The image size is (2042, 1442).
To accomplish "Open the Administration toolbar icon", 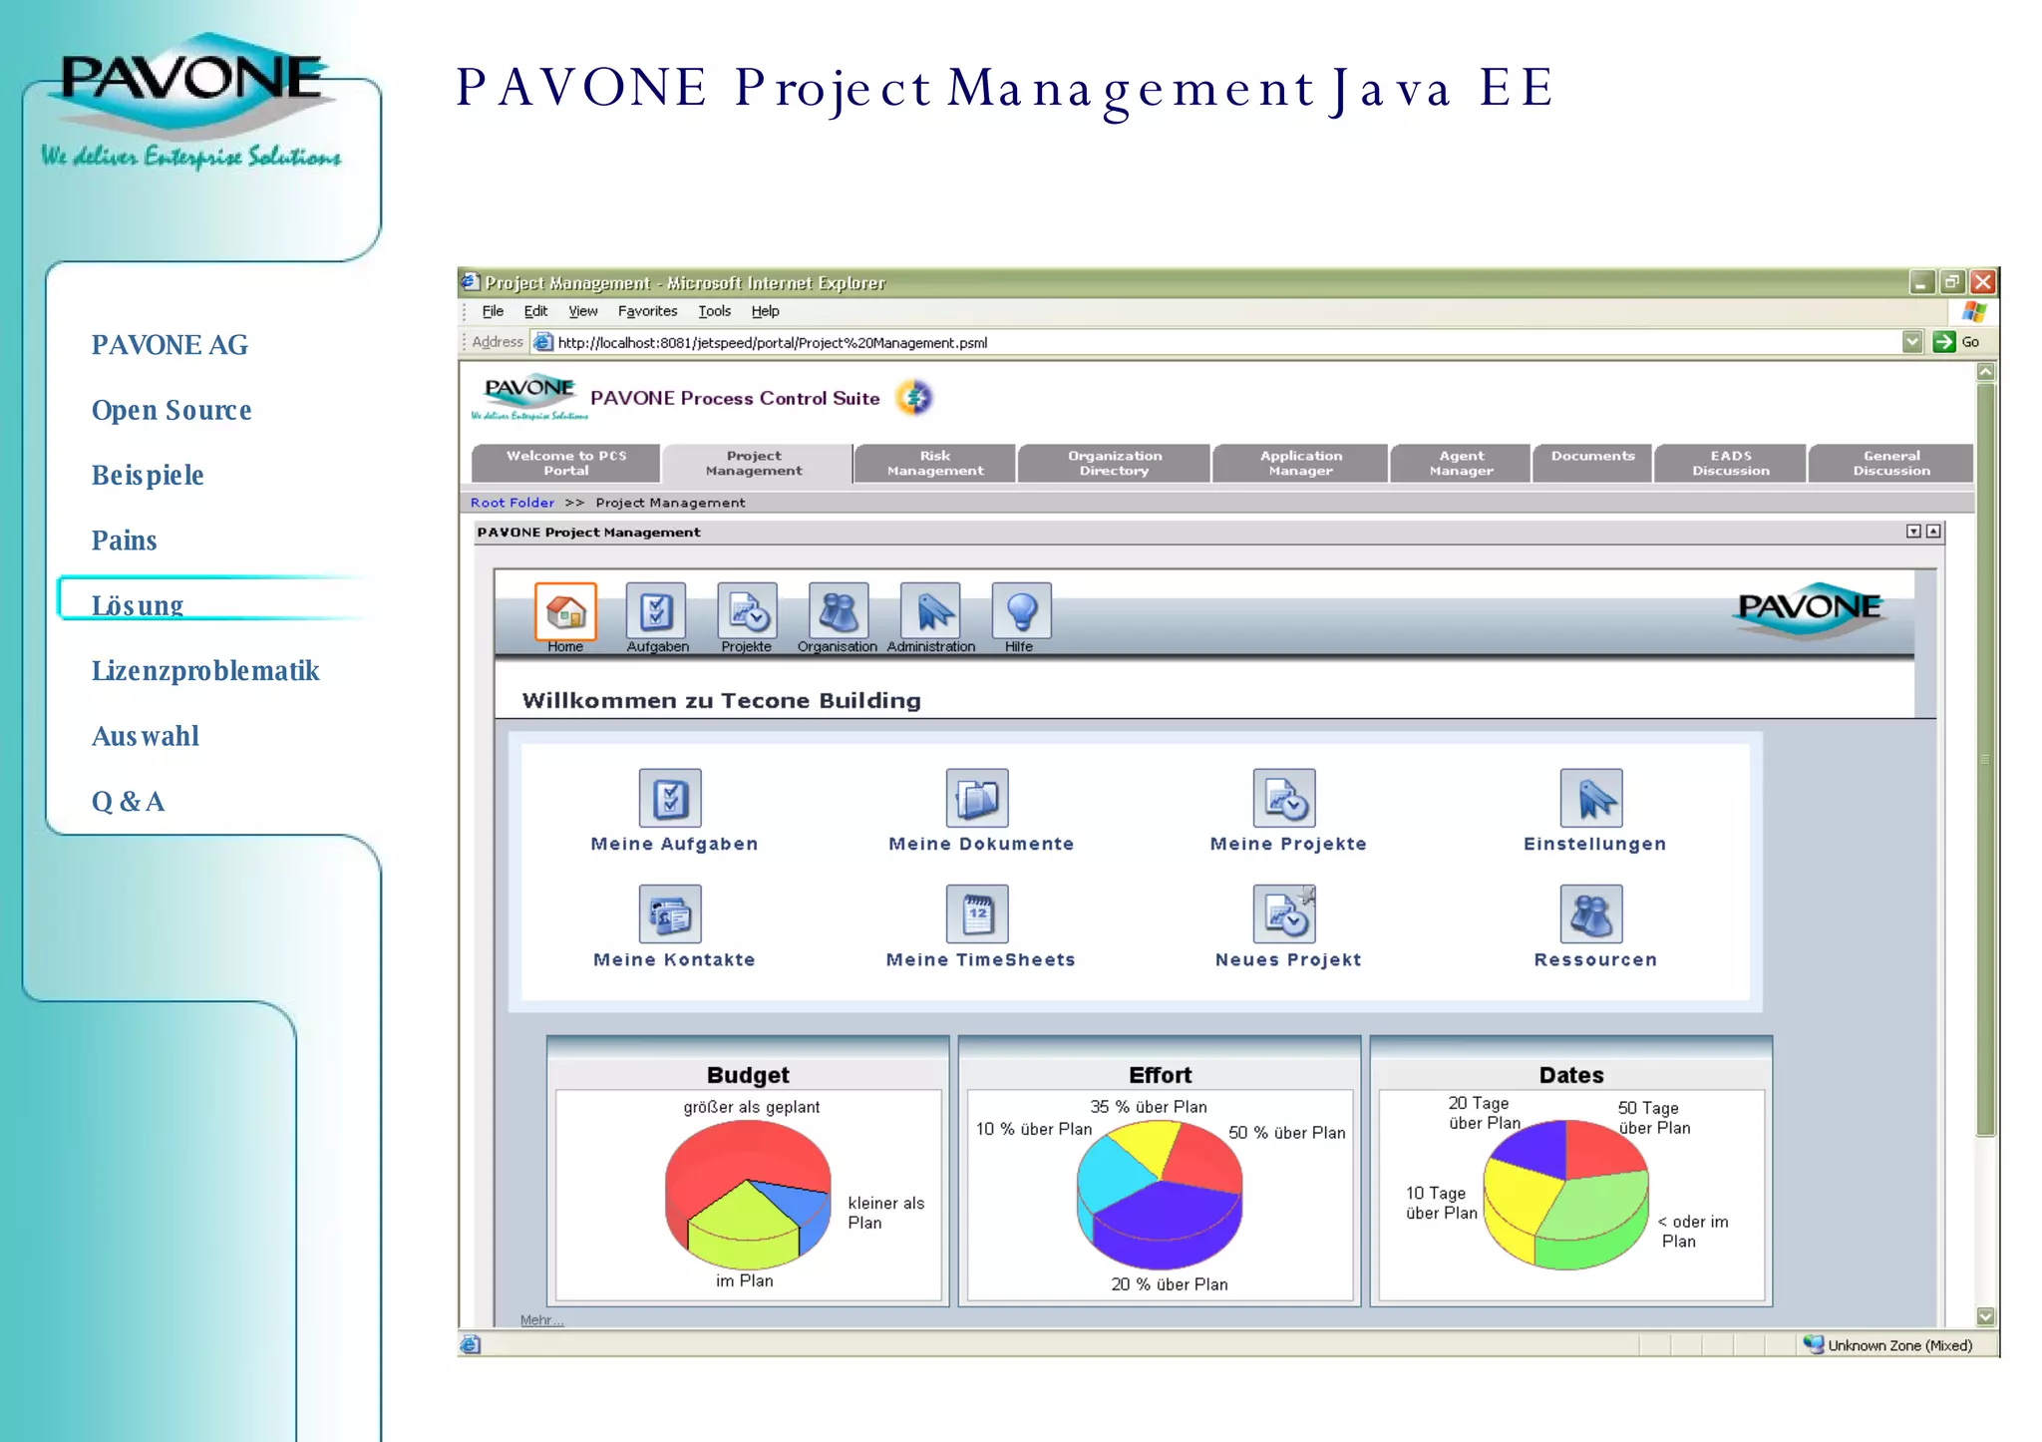I will click(x=930, y=611).
